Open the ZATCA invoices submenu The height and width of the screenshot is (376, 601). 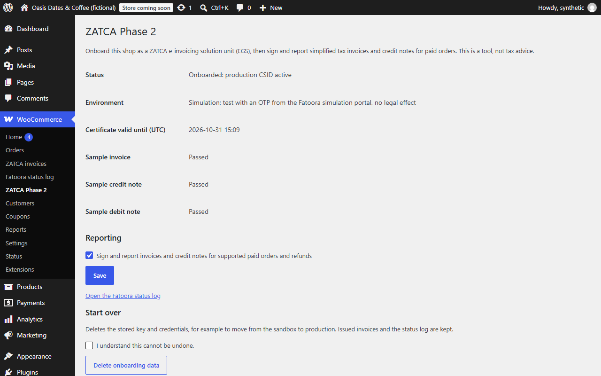point(38,164)
